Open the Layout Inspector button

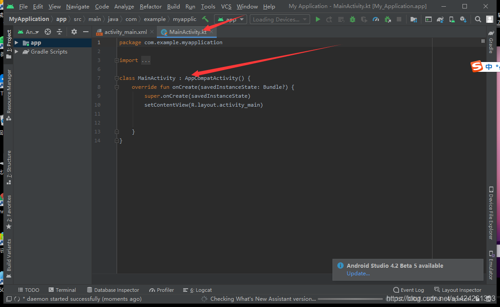[458, 290]
